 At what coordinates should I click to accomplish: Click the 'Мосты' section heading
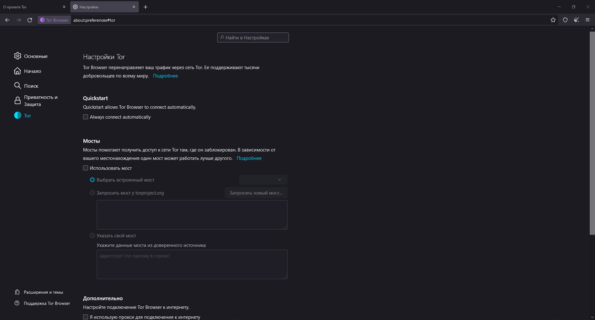click(x=91, y=141)
